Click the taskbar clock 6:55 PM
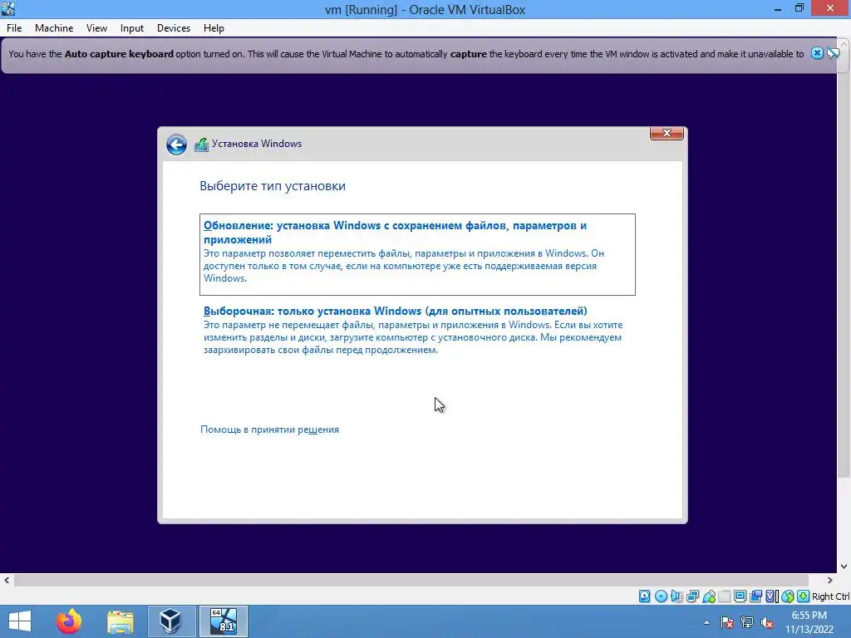 tap(809, 616)
